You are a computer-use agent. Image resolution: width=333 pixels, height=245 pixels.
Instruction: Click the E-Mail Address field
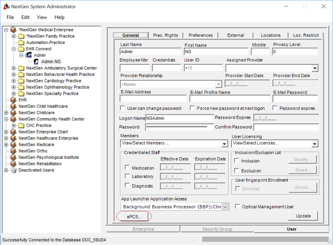(x=153, y=99)
